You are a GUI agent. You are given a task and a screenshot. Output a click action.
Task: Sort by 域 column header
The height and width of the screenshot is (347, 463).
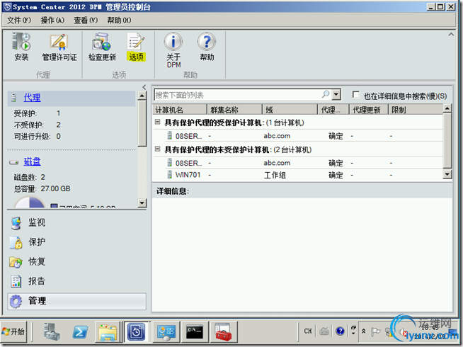coord(290,110)
